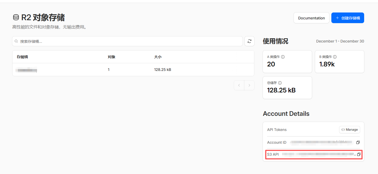Screen dimensions: 378x174
Task: Open the Documentation page
Action: 311,18
